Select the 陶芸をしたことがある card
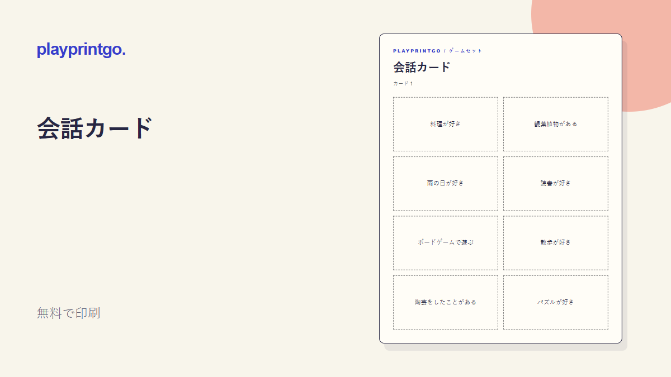This screenshot has width=671, height=377. 446,302
